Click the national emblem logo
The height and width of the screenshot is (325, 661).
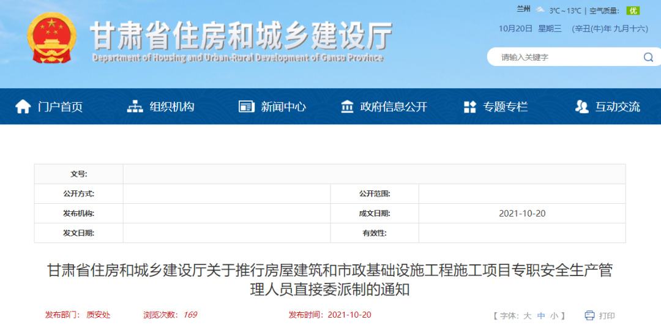51,38
